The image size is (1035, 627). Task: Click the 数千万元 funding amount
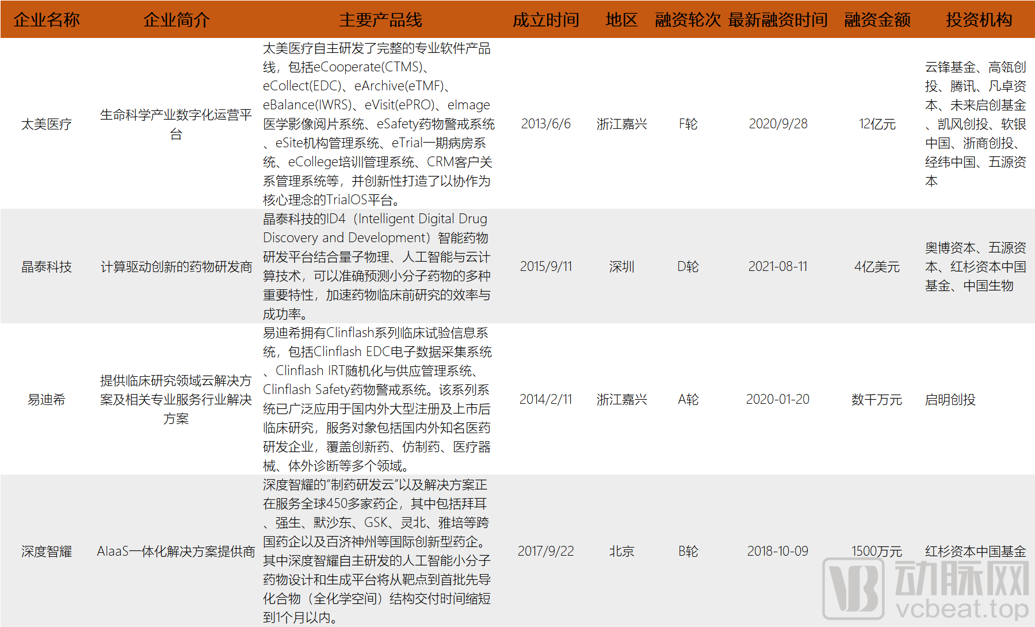877,400
